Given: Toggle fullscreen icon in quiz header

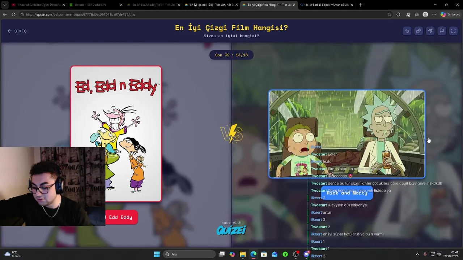Looking at the screenshot, I should [453, 31].
